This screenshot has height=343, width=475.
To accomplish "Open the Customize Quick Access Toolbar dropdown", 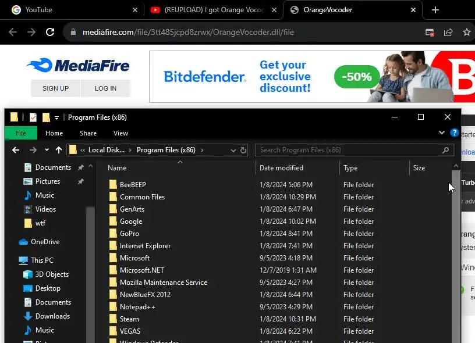I will [56, 117].
